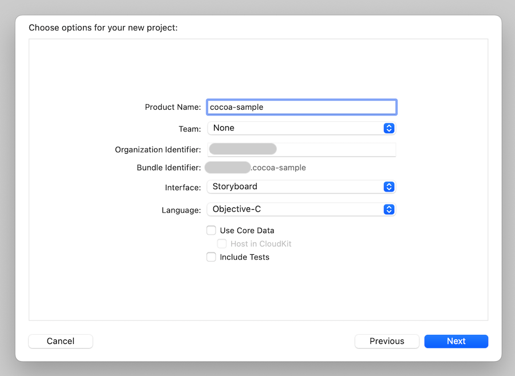
Task: Go back with the Previous button
Action: [x=387, y=341]
